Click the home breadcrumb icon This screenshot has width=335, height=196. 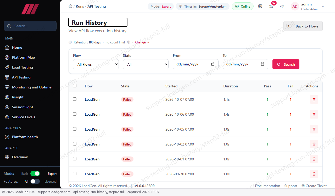70,6
